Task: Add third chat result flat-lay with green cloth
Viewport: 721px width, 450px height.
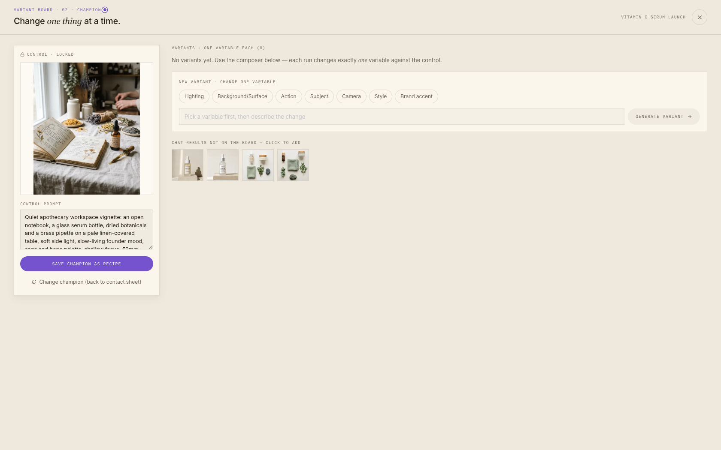Action: [x=258, y=165]
